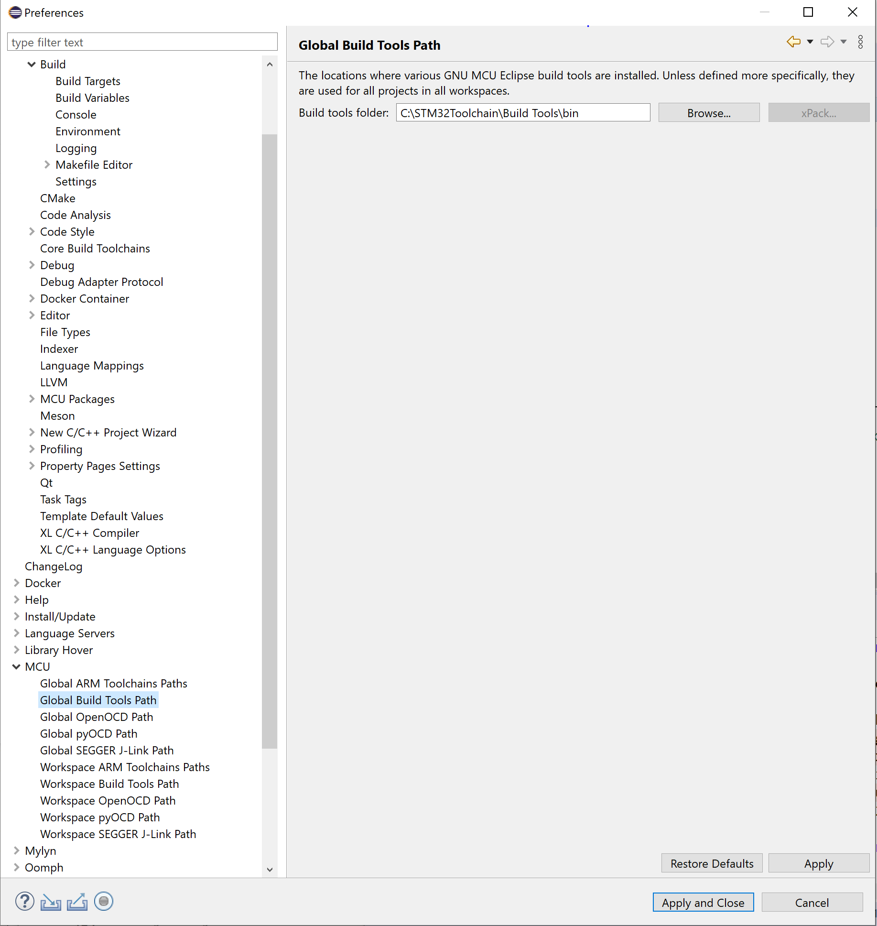Open Workspace OpenOCD Path page
The height and width of the screenshot is (926, 877).
pos(108,800)
